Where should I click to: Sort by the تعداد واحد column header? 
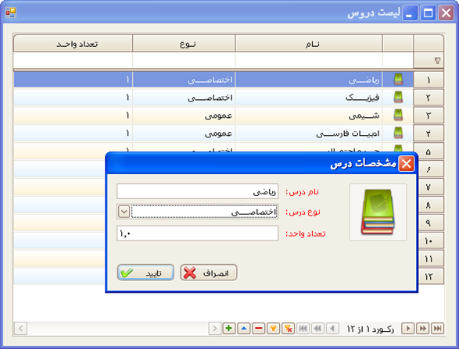point(74,44)
